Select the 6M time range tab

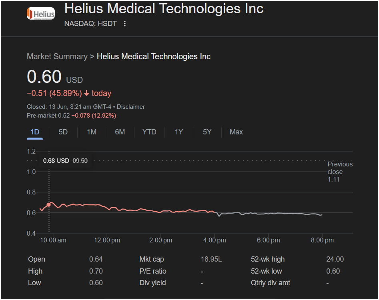(120, 132)
